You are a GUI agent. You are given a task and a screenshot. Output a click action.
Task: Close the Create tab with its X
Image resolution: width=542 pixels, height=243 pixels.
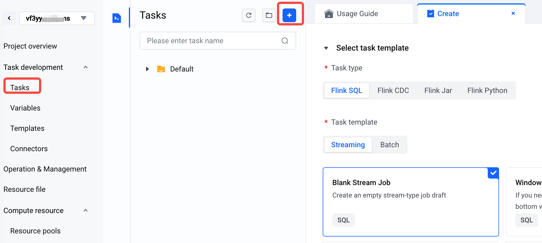[513, 13]
